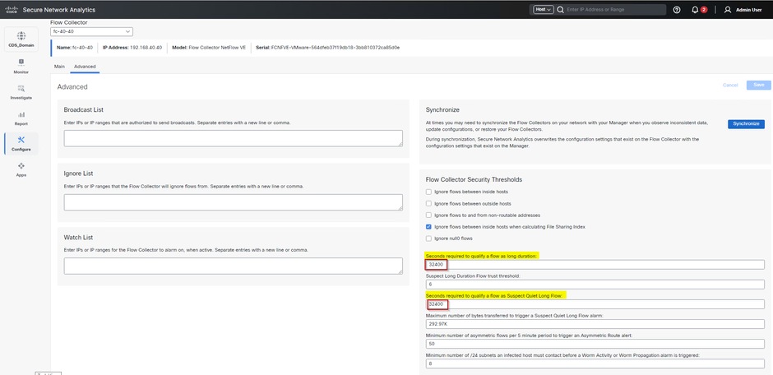Click the Name: fc-40-40 text
773x375 pixels.
[x=75, y=48]
